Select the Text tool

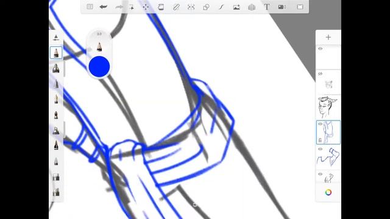tap(267, 7)
